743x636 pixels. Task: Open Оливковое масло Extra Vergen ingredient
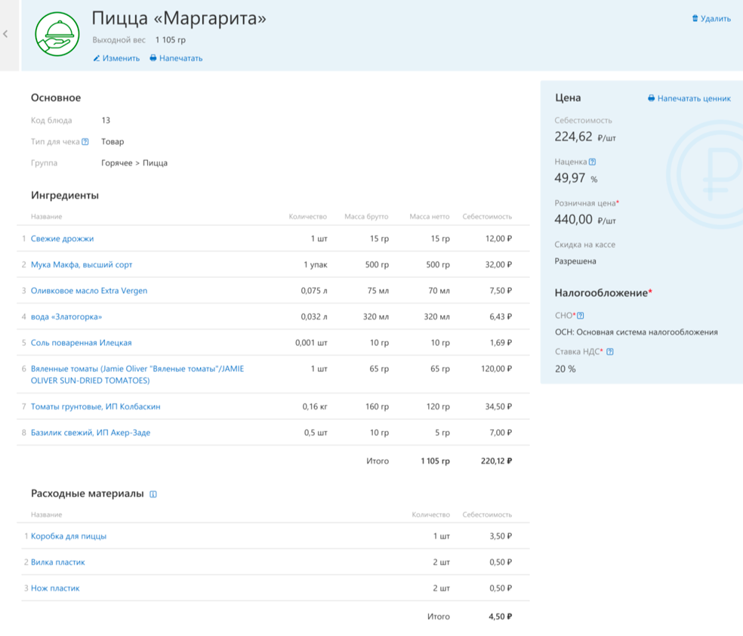(x=89, y=291)
